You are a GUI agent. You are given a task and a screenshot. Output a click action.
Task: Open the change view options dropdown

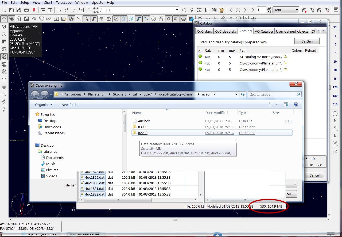[x=277, y=104]
